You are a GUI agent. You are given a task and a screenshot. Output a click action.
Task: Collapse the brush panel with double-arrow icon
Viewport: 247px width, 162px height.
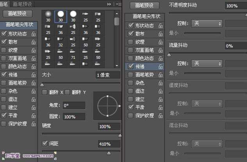pos(109,4)
